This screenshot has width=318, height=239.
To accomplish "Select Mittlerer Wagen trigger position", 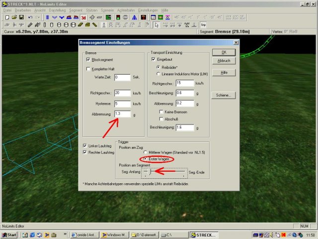I will click(145, 152).
